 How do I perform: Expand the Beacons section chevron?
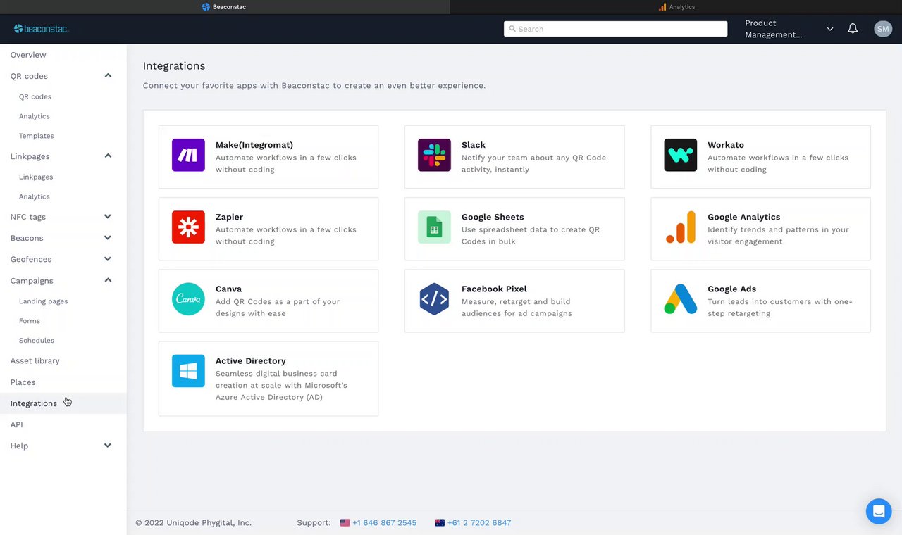point(108,238)
